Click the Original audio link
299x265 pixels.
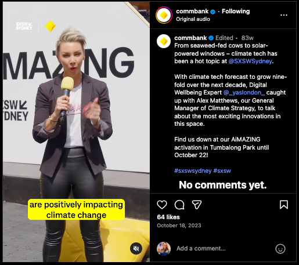click(193, 19)
